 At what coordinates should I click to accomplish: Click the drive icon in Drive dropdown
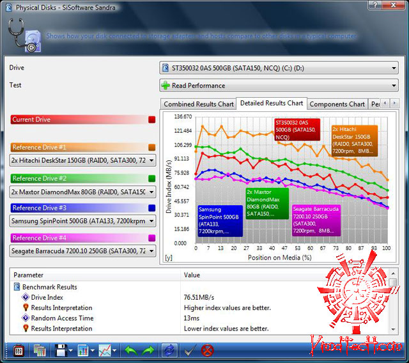pyautogui.click(x=166, y=68)
